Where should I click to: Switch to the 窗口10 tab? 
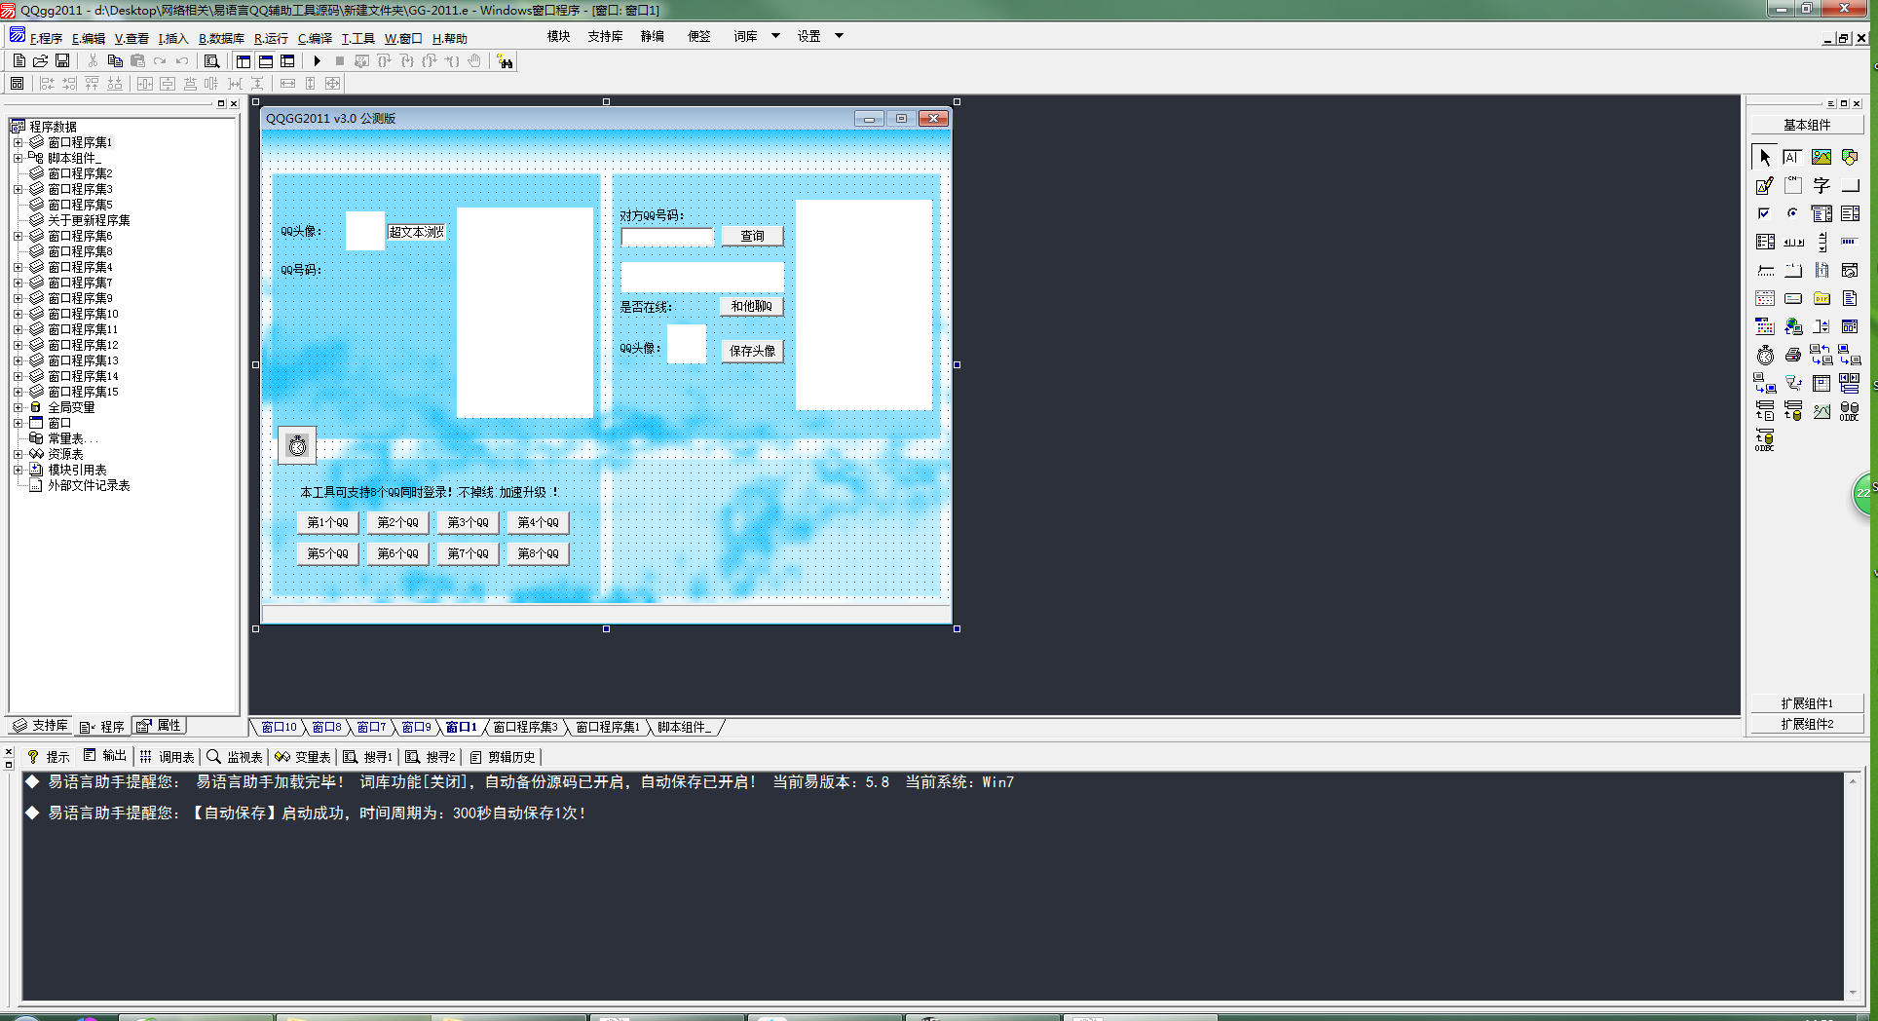[x=279, y=727]
